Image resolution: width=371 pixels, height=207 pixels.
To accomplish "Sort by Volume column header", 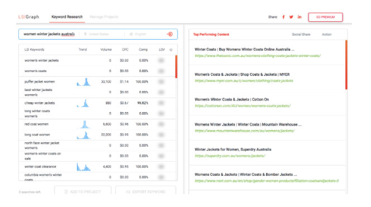I will click(106, 50).
